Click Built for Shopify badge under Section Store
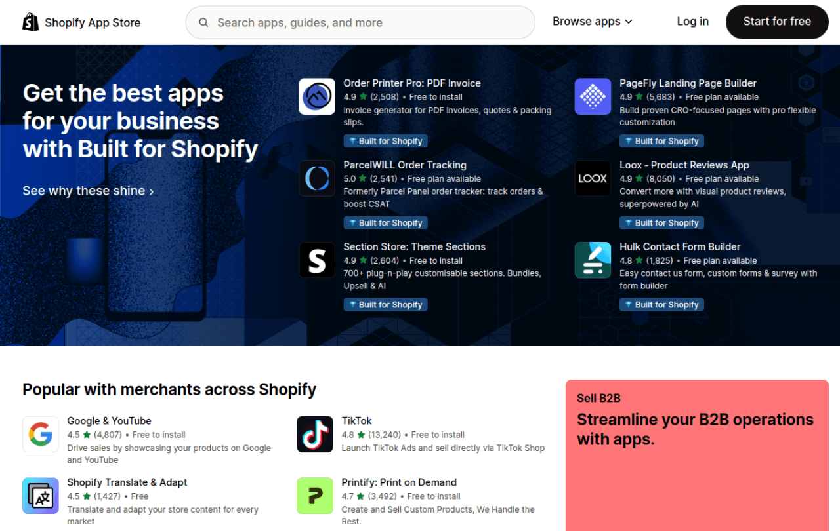The image size is (840, 531). 386,305
